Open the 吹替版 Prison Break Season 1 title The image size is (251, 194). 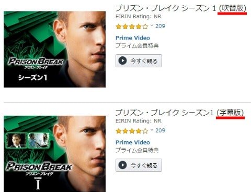pos(181,8)
